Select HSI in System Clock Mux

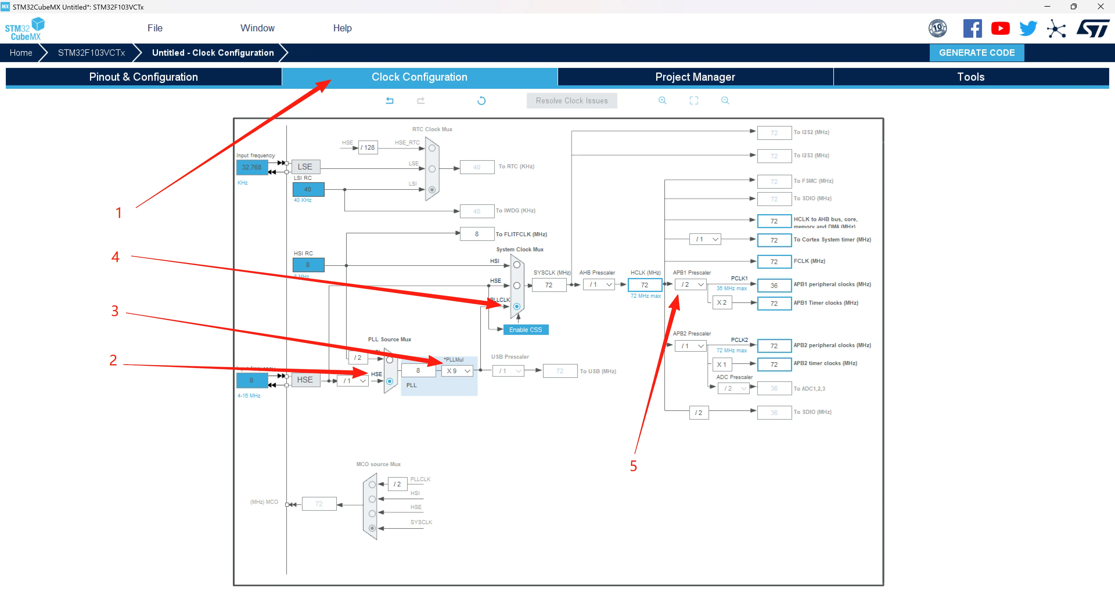[x=516, y=265]
